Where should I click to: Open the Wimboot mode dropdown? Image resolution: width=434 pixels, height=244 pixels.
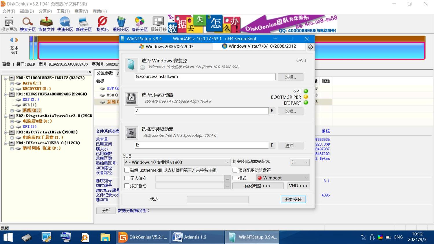point(283,178)
